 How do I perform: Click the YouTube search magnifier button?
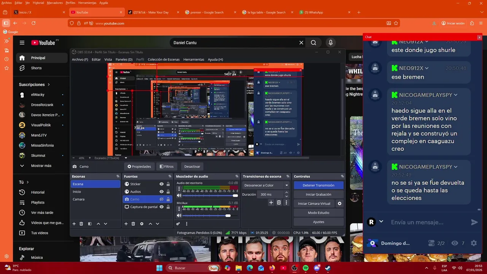point(314,43)
